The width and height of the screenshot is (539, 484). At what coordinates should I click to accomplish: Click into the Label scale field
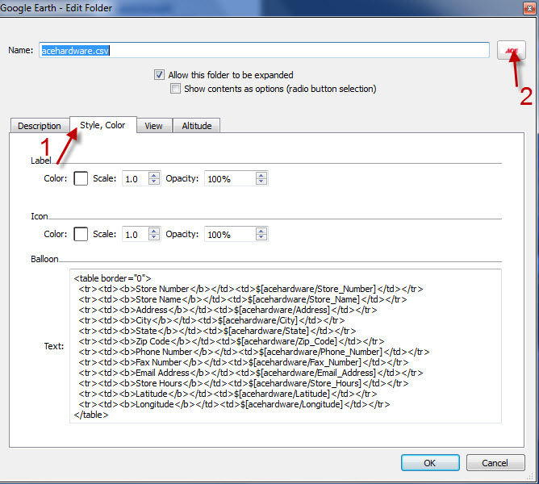(x=136, y=179)
